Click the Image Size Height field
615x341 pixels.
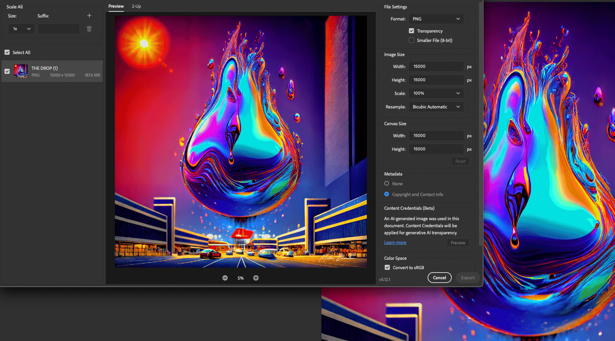tap(436, 80)
